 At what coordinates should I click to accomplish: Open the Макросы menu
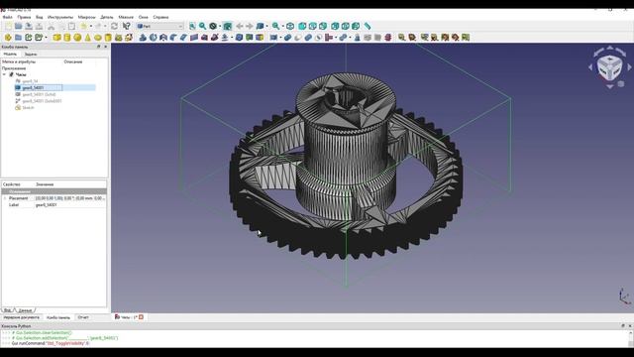pos(86,17)
